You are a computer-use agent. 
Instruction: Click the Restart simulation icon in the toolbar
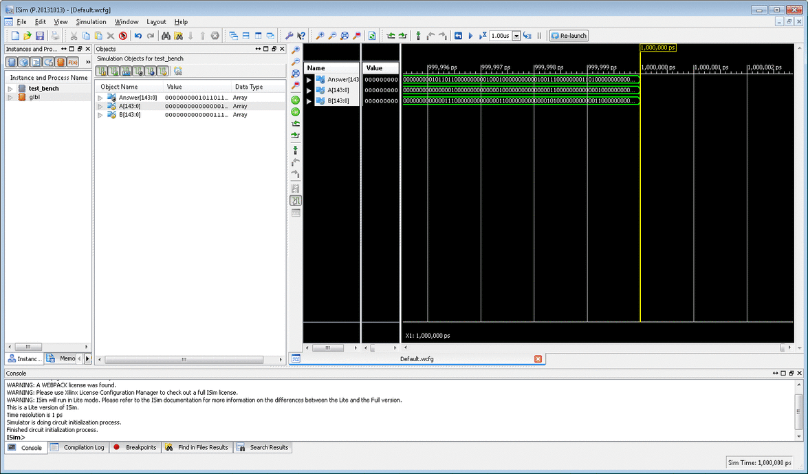(458, 36)
